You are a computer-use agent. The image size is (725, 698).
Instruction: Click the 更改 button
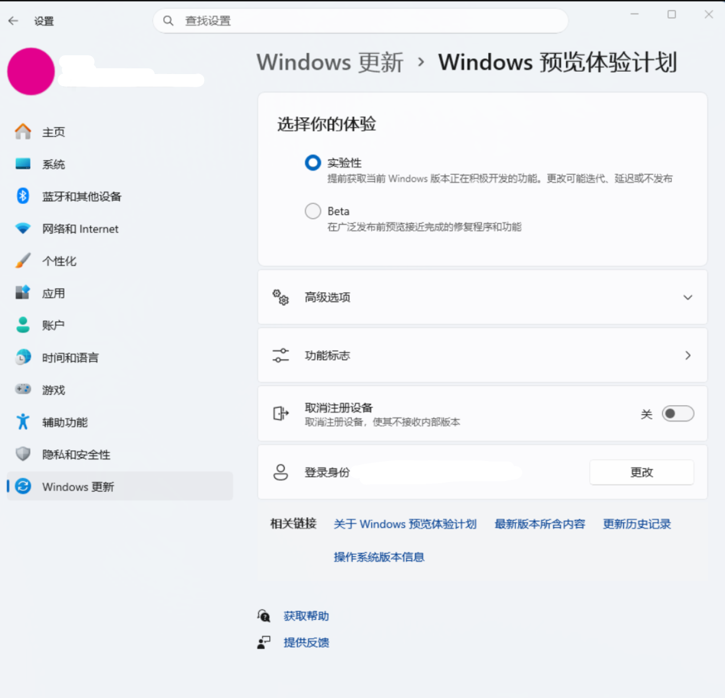pos(642,472)
